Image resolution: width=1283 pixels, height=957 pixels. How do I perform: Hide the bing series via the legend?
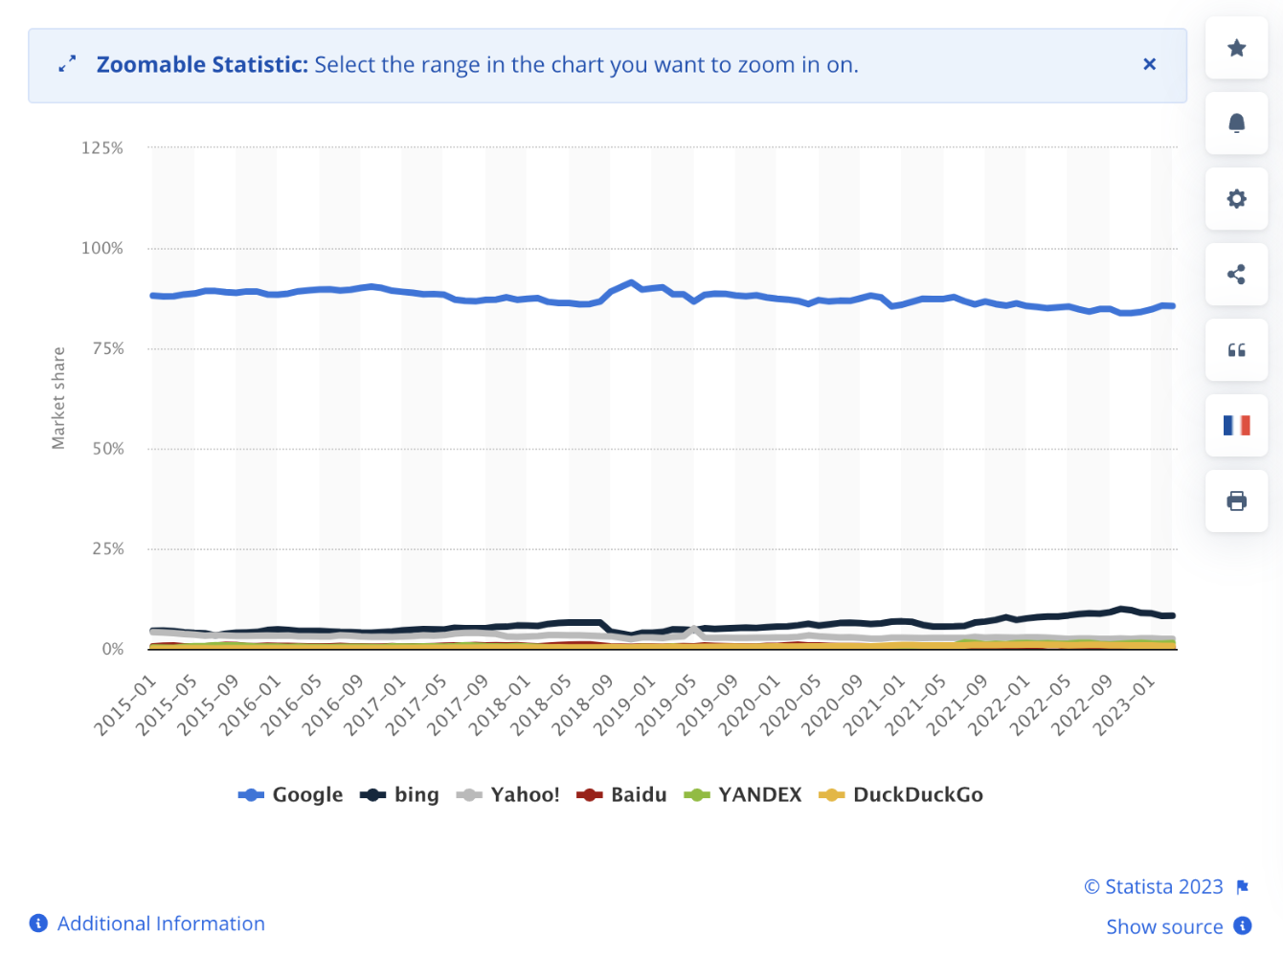(x=400, y=794)
